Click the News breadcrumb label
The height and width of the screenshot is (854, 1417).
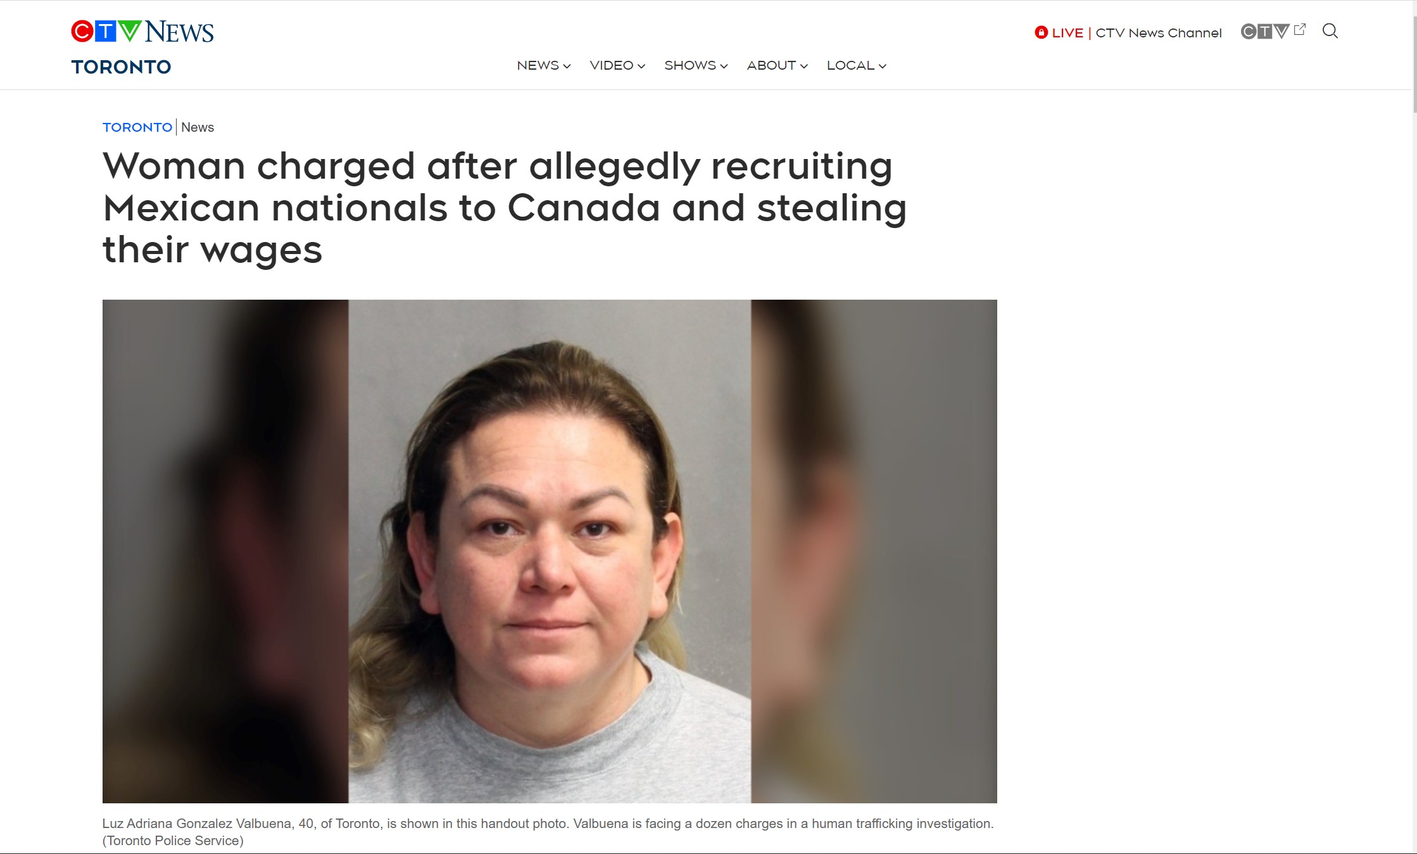point(198,127)
